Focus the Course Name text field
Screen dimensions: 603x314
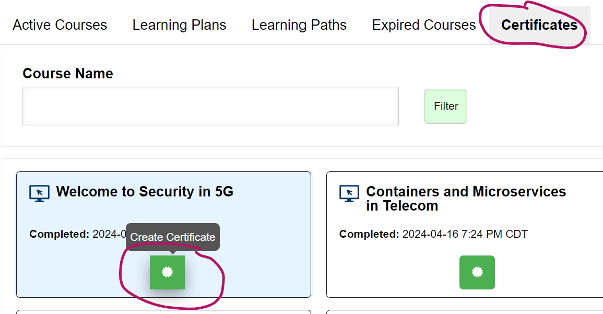tap(210, 106)
